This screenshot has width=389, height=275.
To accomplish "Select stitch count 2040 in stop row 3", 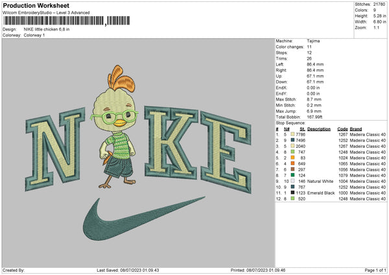I will [x=300, y=146].
